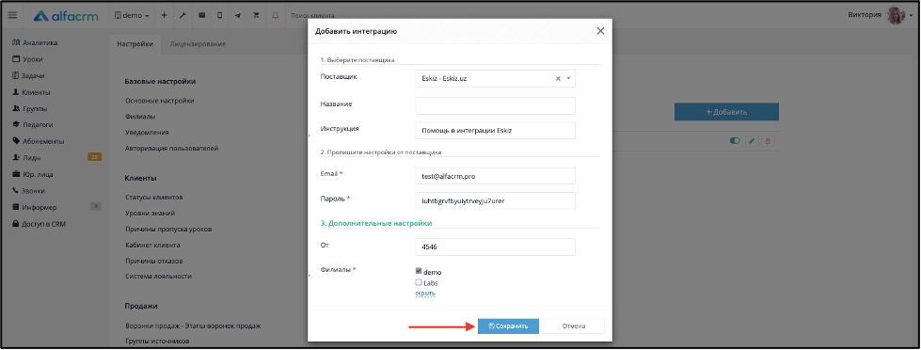Open Доступ в CRM in the sidebar

point(40,224)
